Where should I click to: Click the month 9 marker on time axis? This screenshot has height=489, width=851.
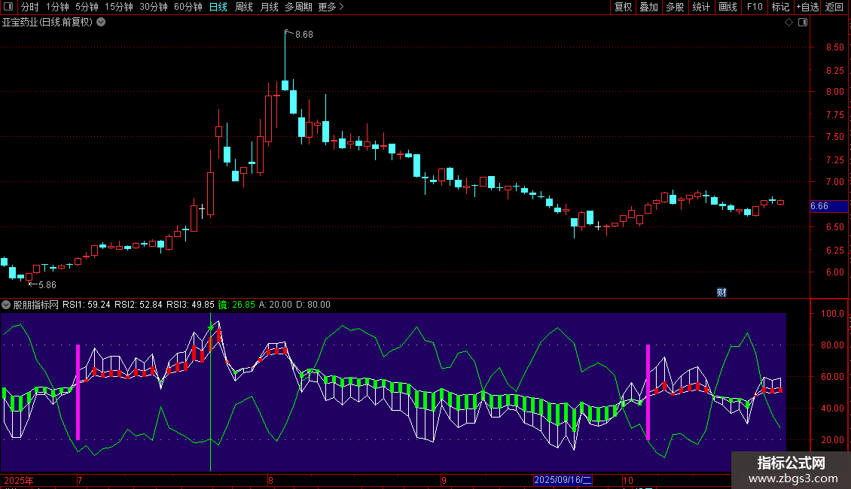pyautogui.click(x=444, y=480)
